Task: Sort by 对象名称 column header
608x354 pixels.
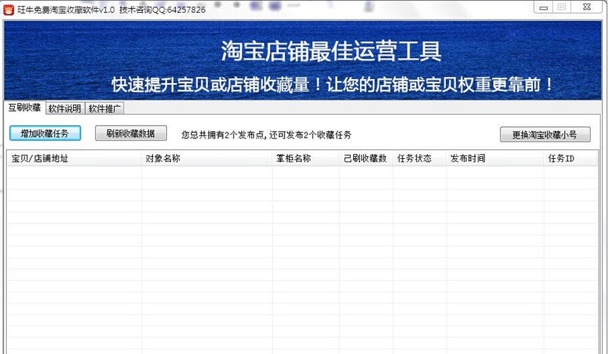Action: click(207, 158)
